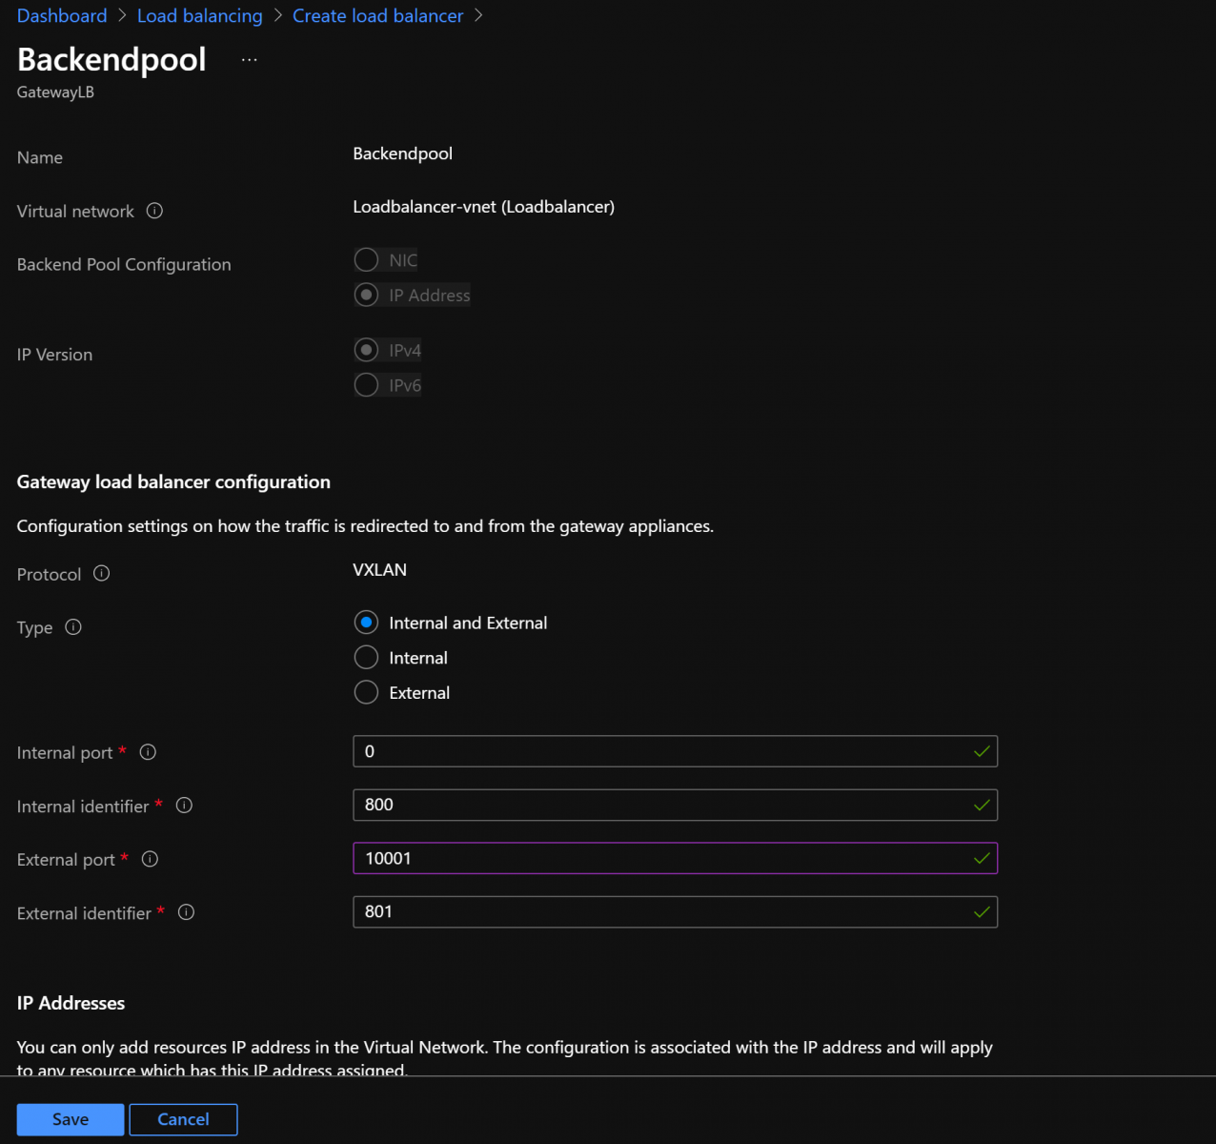Select the Internal and External type option
The image size is (1216, 1144).
[367, 623]
